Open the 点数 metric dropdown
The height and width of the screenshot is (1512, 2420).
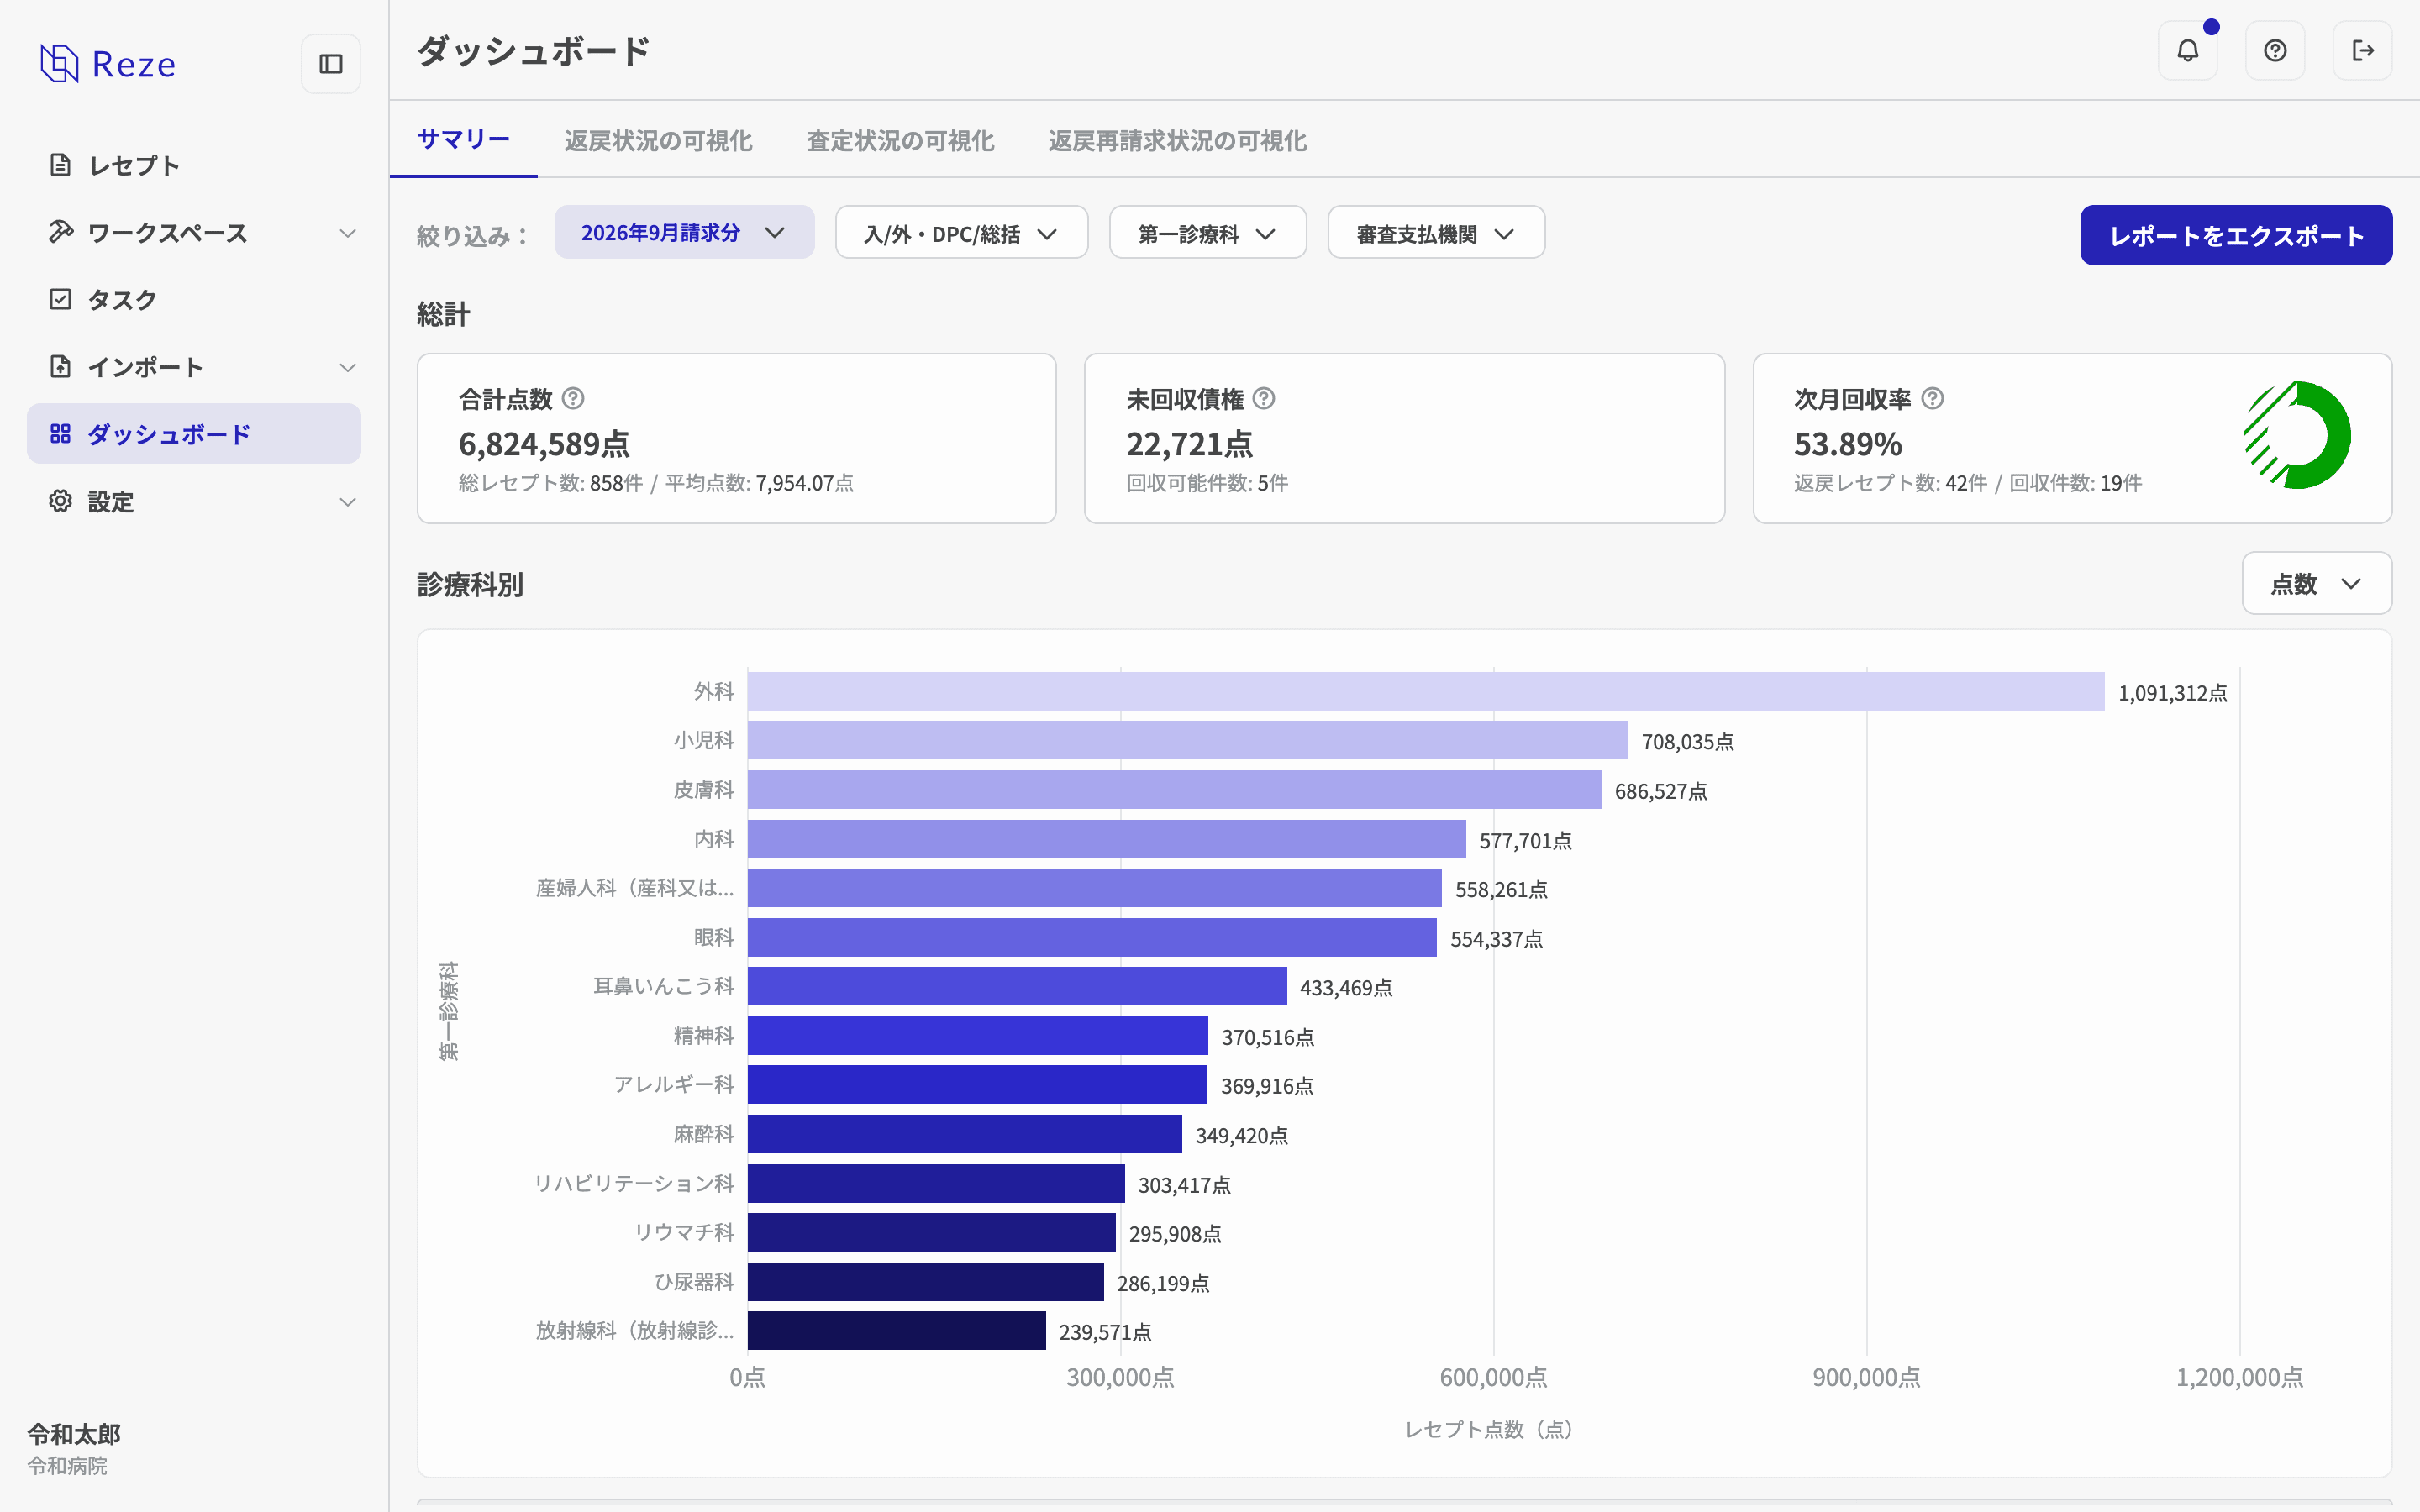2316,583
